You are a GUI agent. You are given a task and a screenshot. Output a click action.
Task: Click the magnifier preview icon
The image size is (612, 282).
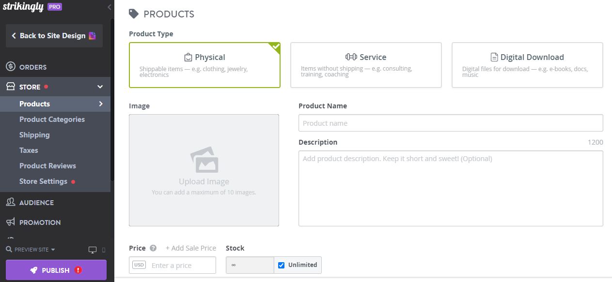(10, 249)
